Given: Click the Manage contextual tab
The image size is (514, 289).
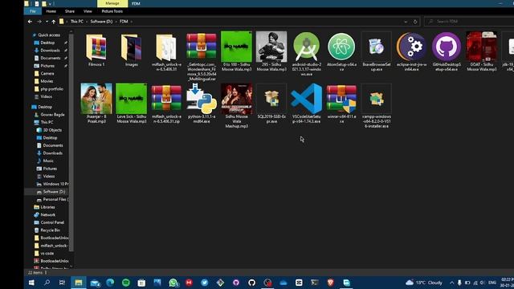Looking at the screenshot, I should [112, 3].
